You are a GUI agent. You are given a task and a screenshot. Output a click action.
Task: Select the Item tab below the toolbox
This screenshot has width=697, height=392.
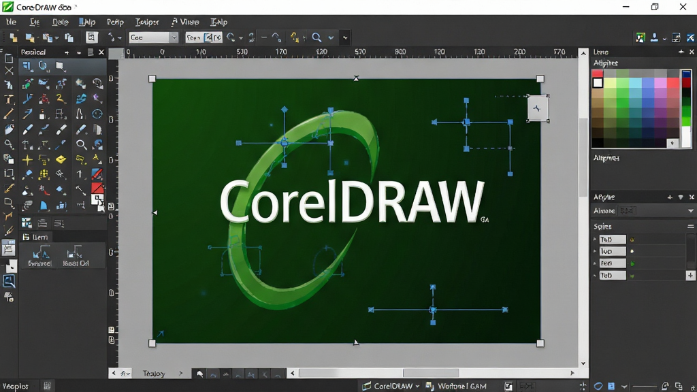click(x=35, y=237)
